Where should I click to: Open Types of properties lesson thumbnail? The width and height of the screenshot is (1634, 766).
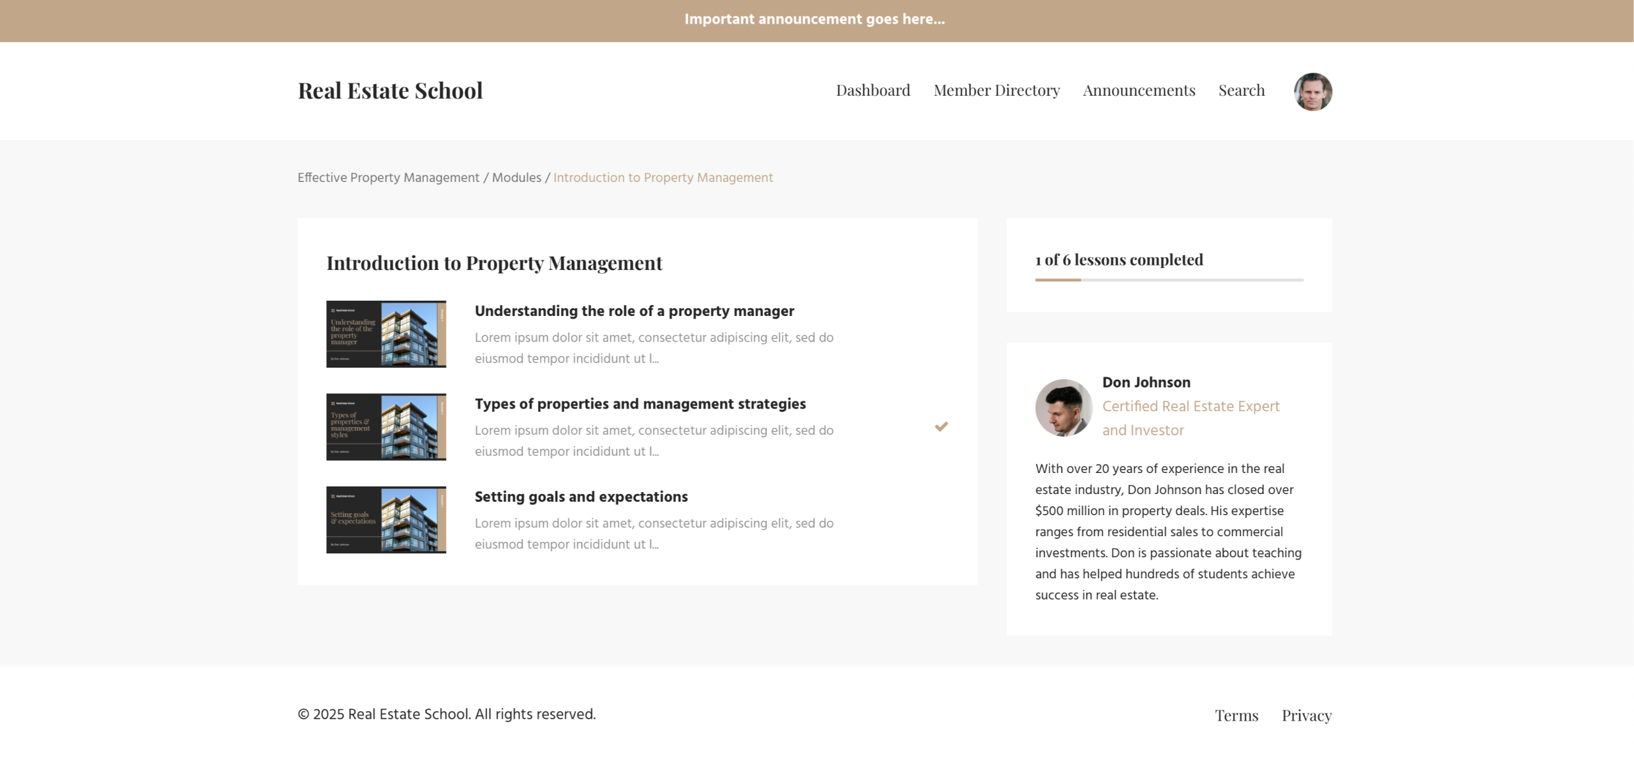386,426
